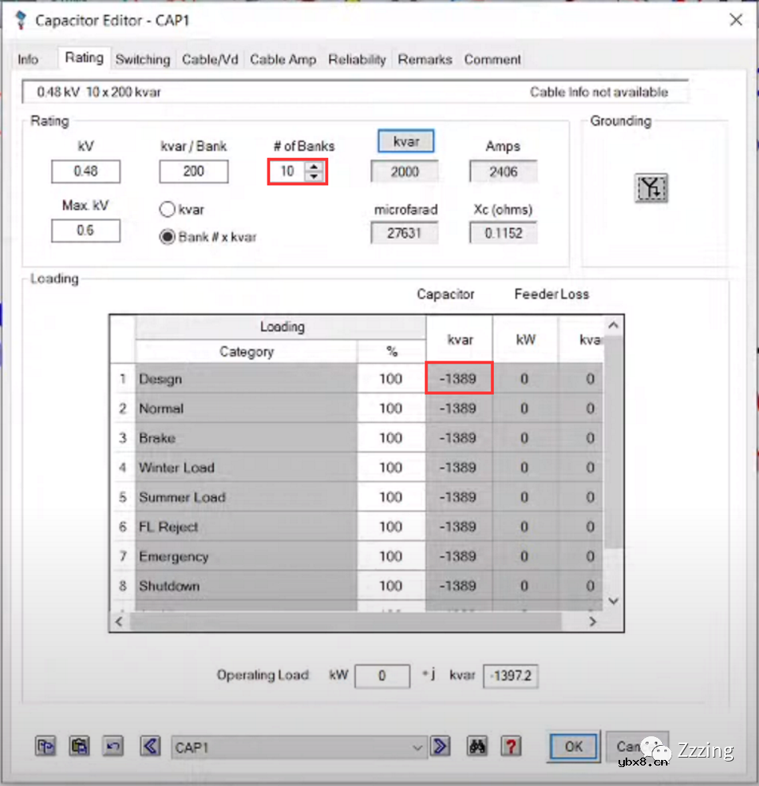The width and height of the screenshot is (759, 786).
Task: Open help with the red question mark
Action: pos(511,746)
